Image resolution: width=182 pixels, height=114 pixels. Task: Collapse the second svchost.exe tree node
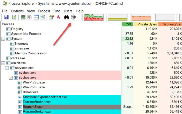tap(11, 78)
